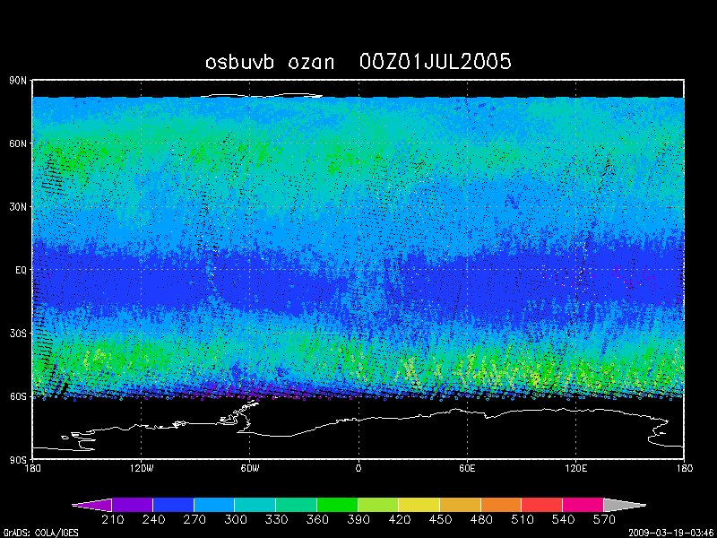Click the '390' value label under the color bar

(358, 520)
